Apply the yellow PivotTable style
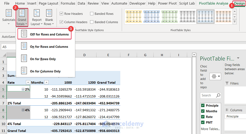Screen dimensions: 246x134 tap(133, 16)
